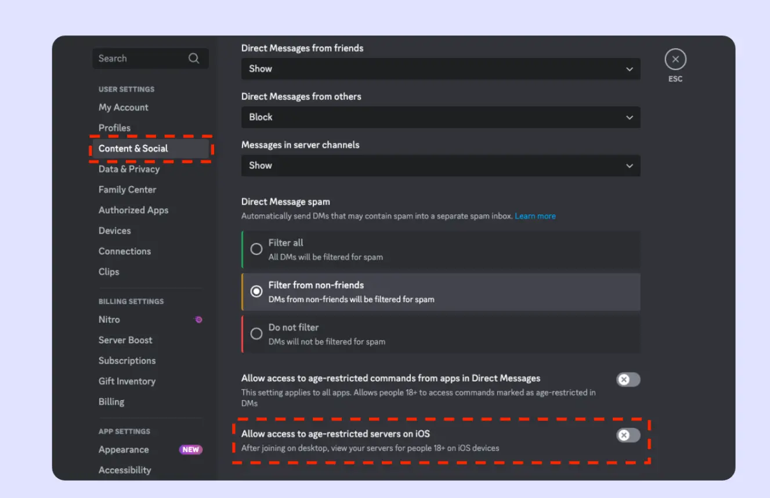The height and width of the screenshot is (498, 770).
Task: Open Messages in server channels dropdown
Action: point(441,165)
